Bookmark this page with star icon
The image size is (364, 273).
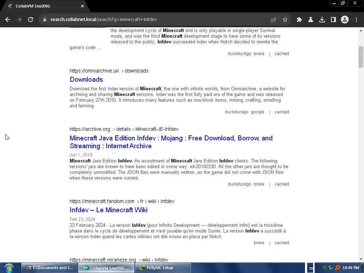pos(285,20)
